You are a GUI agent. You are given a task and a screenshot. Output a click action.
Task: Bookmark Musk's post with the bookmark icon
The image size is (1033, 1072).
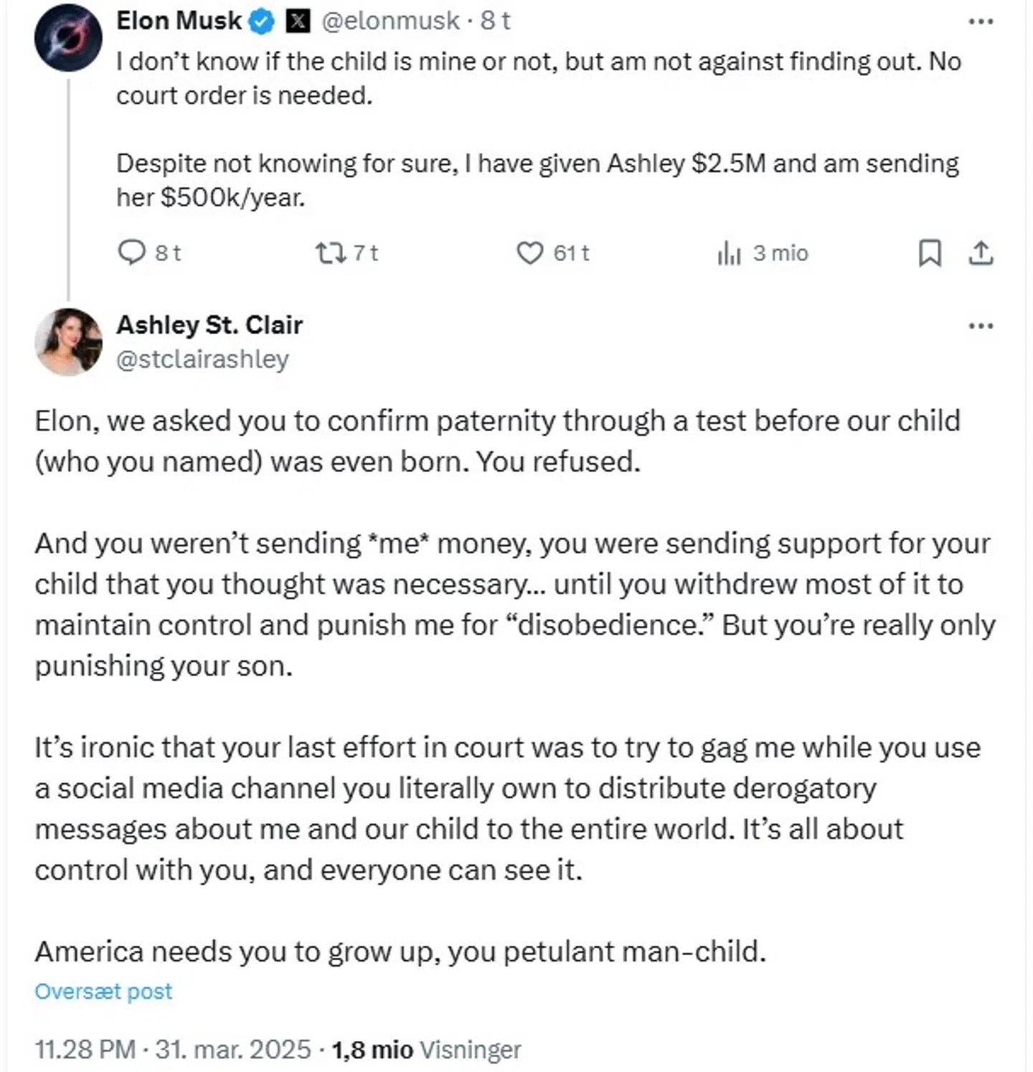[930, 253]
